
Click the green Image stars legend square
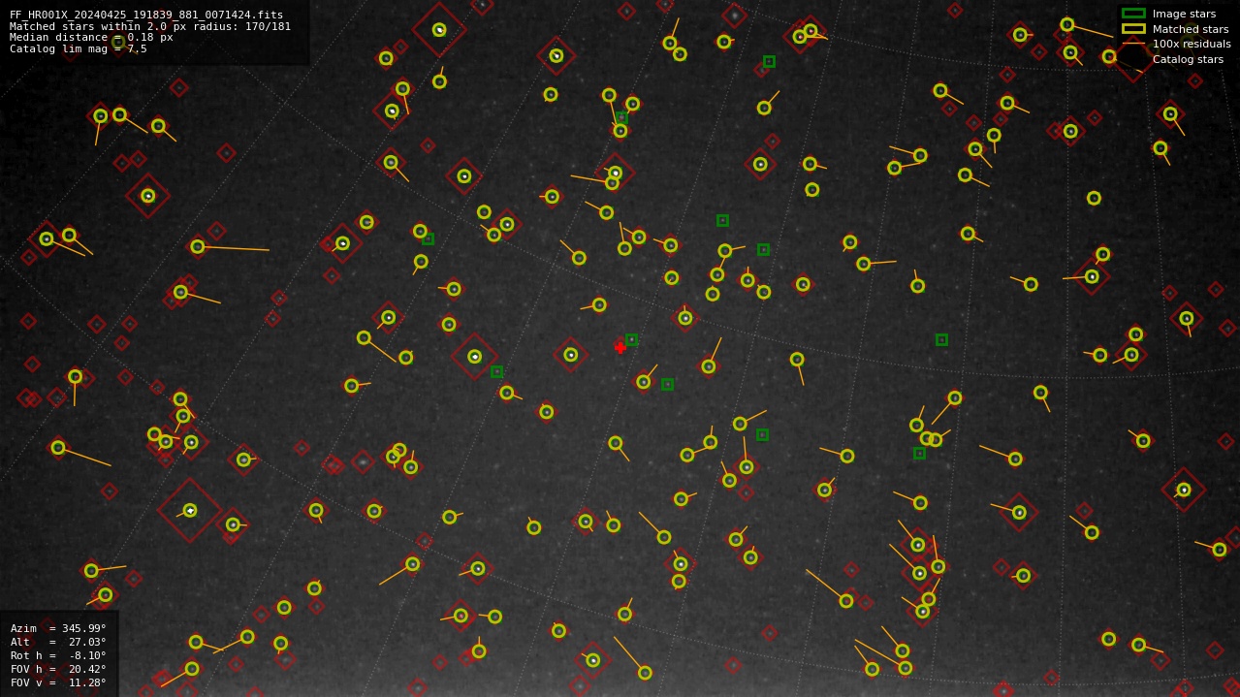pos(1133,14)
